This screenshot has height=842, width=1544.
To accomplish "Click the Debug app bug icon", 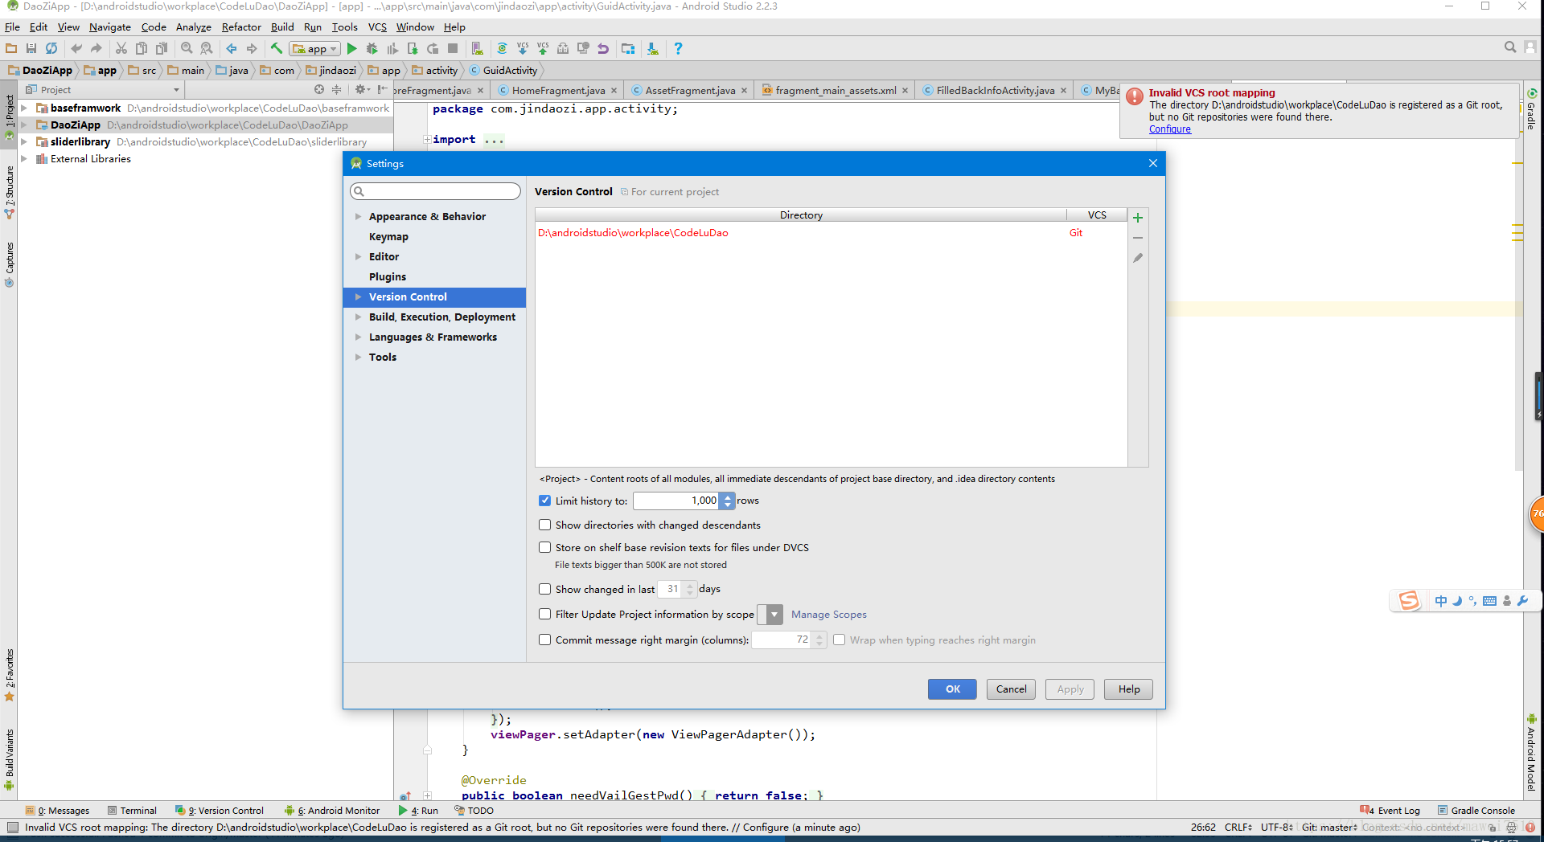I will 372,49.
